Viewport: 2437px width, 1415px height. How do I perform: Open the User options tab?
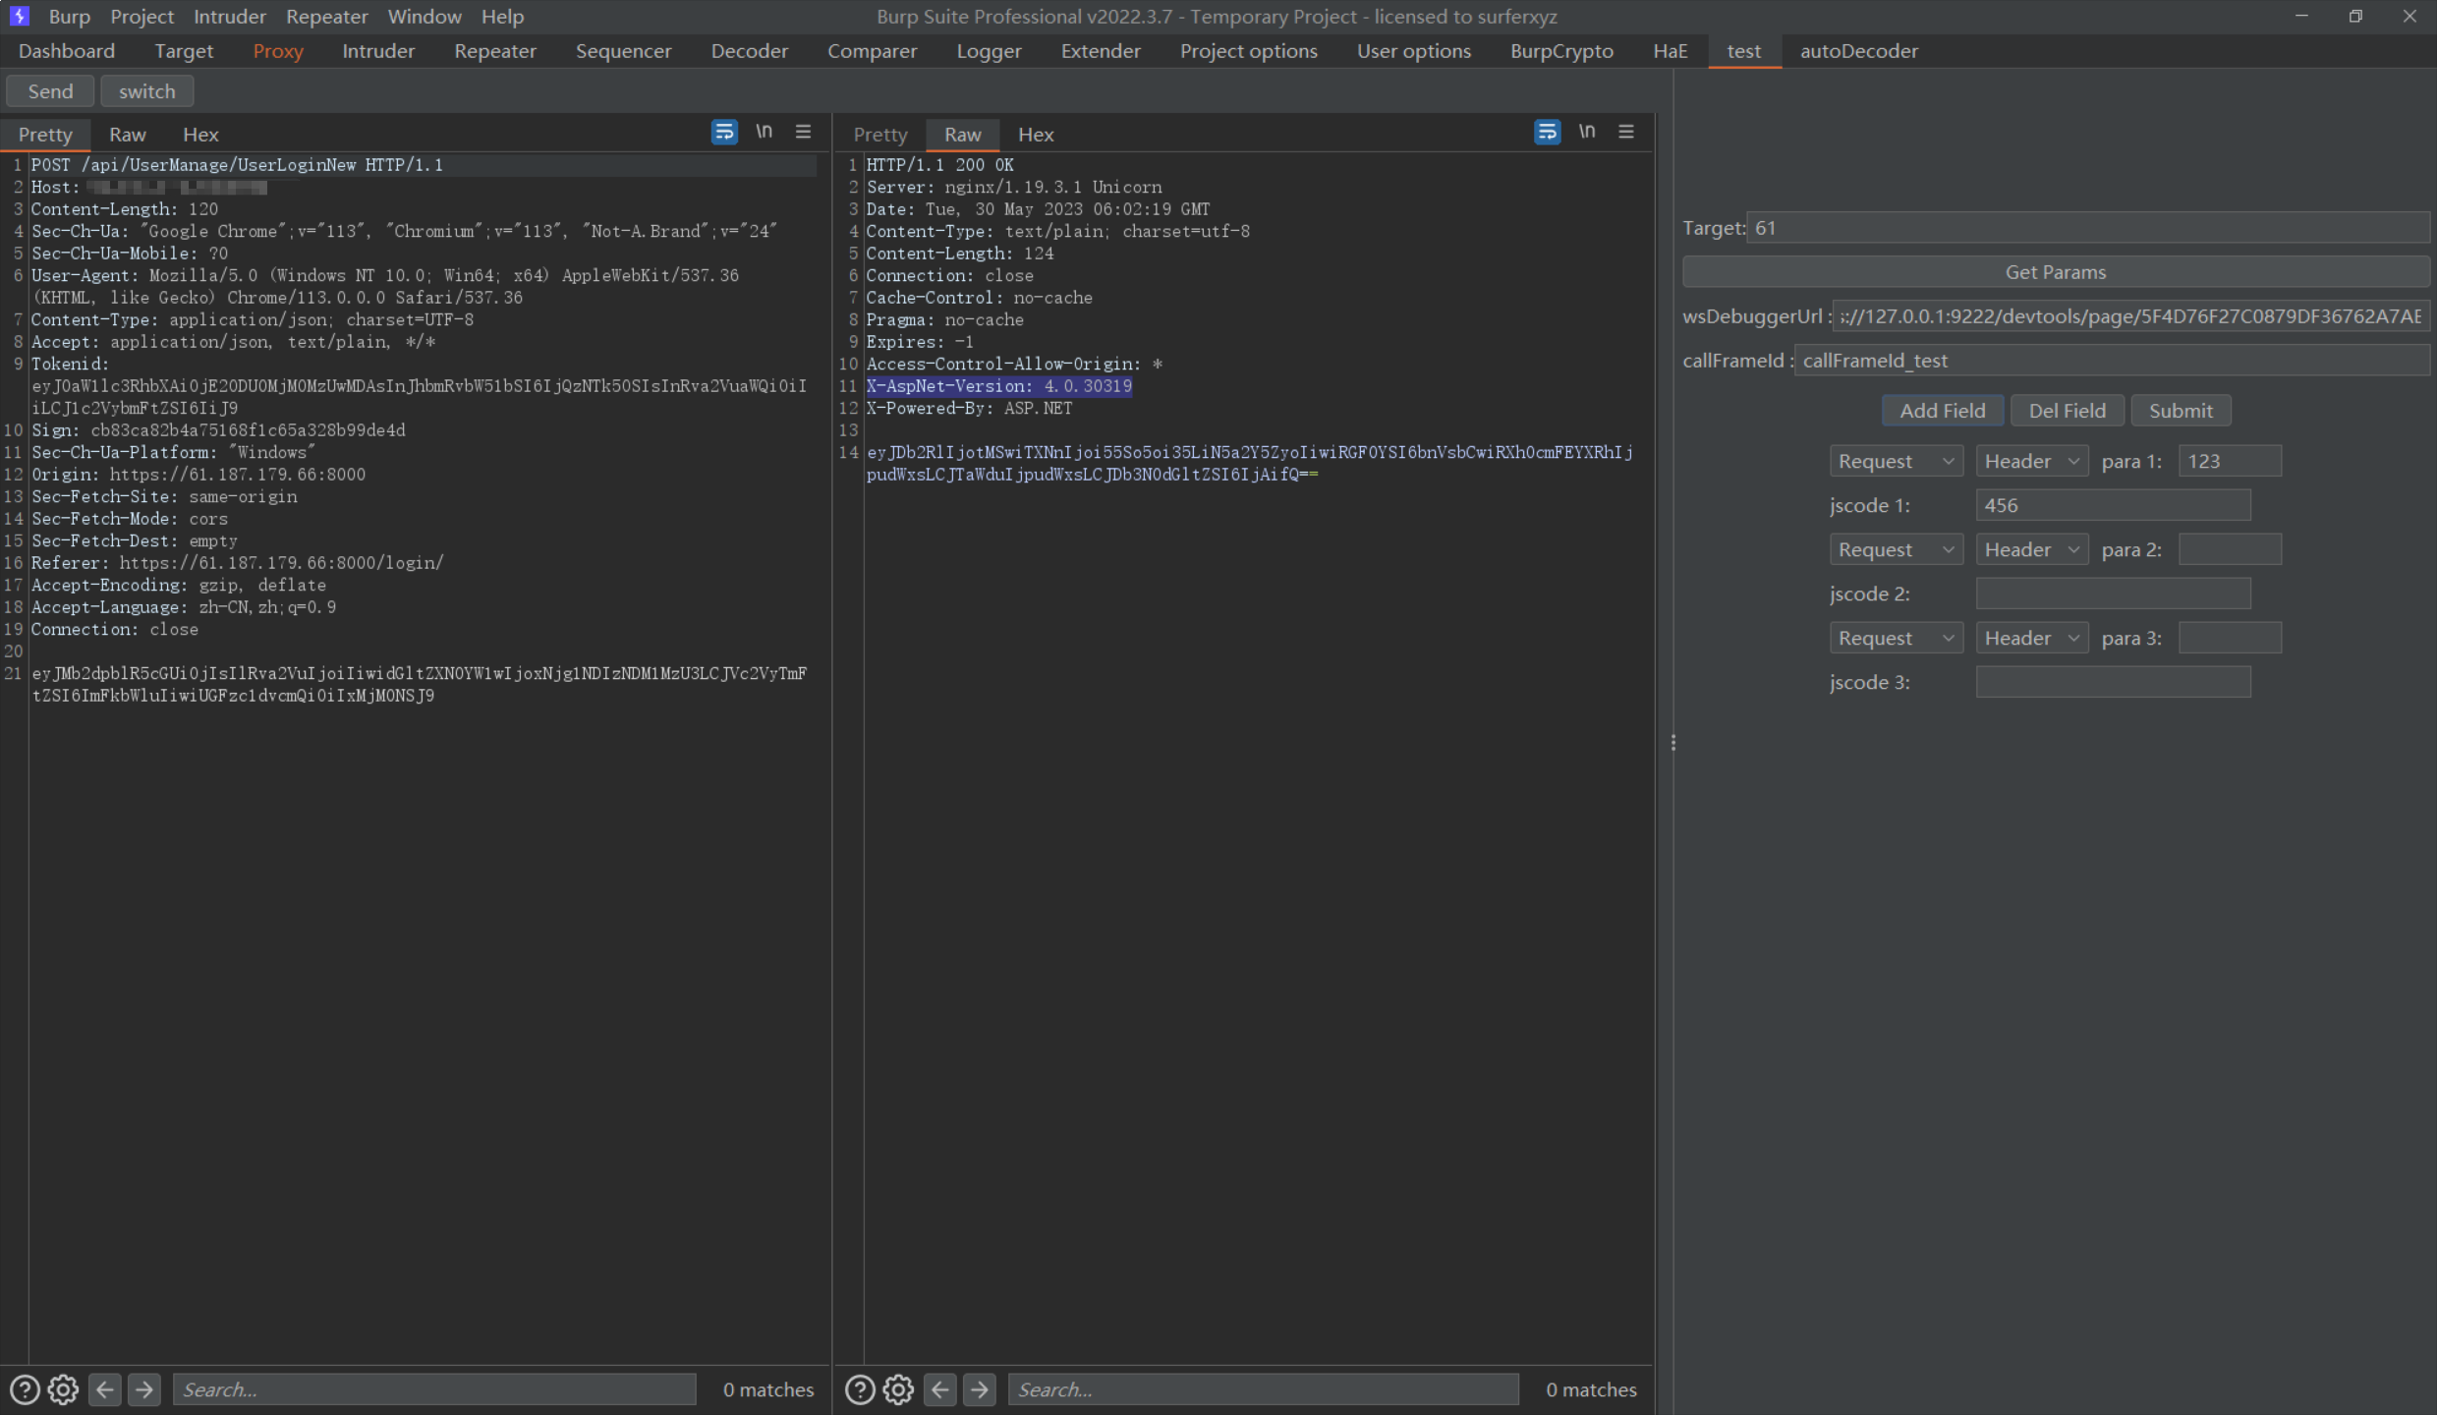pyautogui.click(x=1413, y=51)
